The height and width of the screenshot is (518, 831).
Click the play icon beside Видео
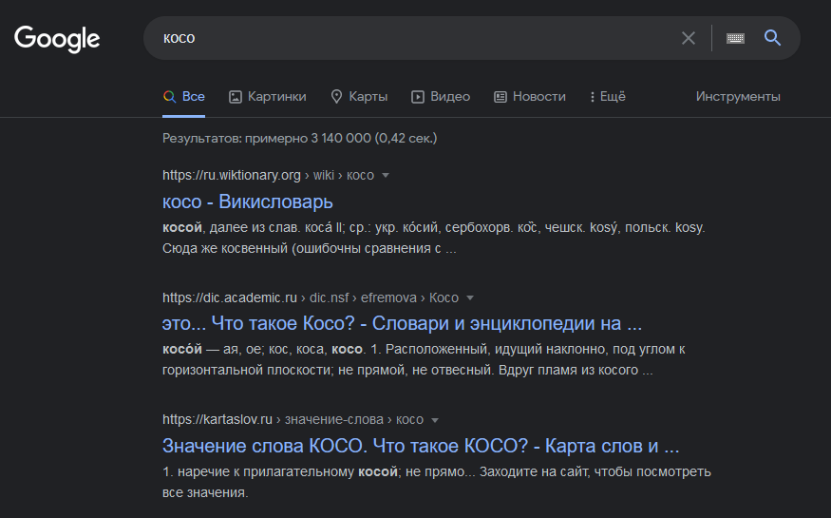418,97
